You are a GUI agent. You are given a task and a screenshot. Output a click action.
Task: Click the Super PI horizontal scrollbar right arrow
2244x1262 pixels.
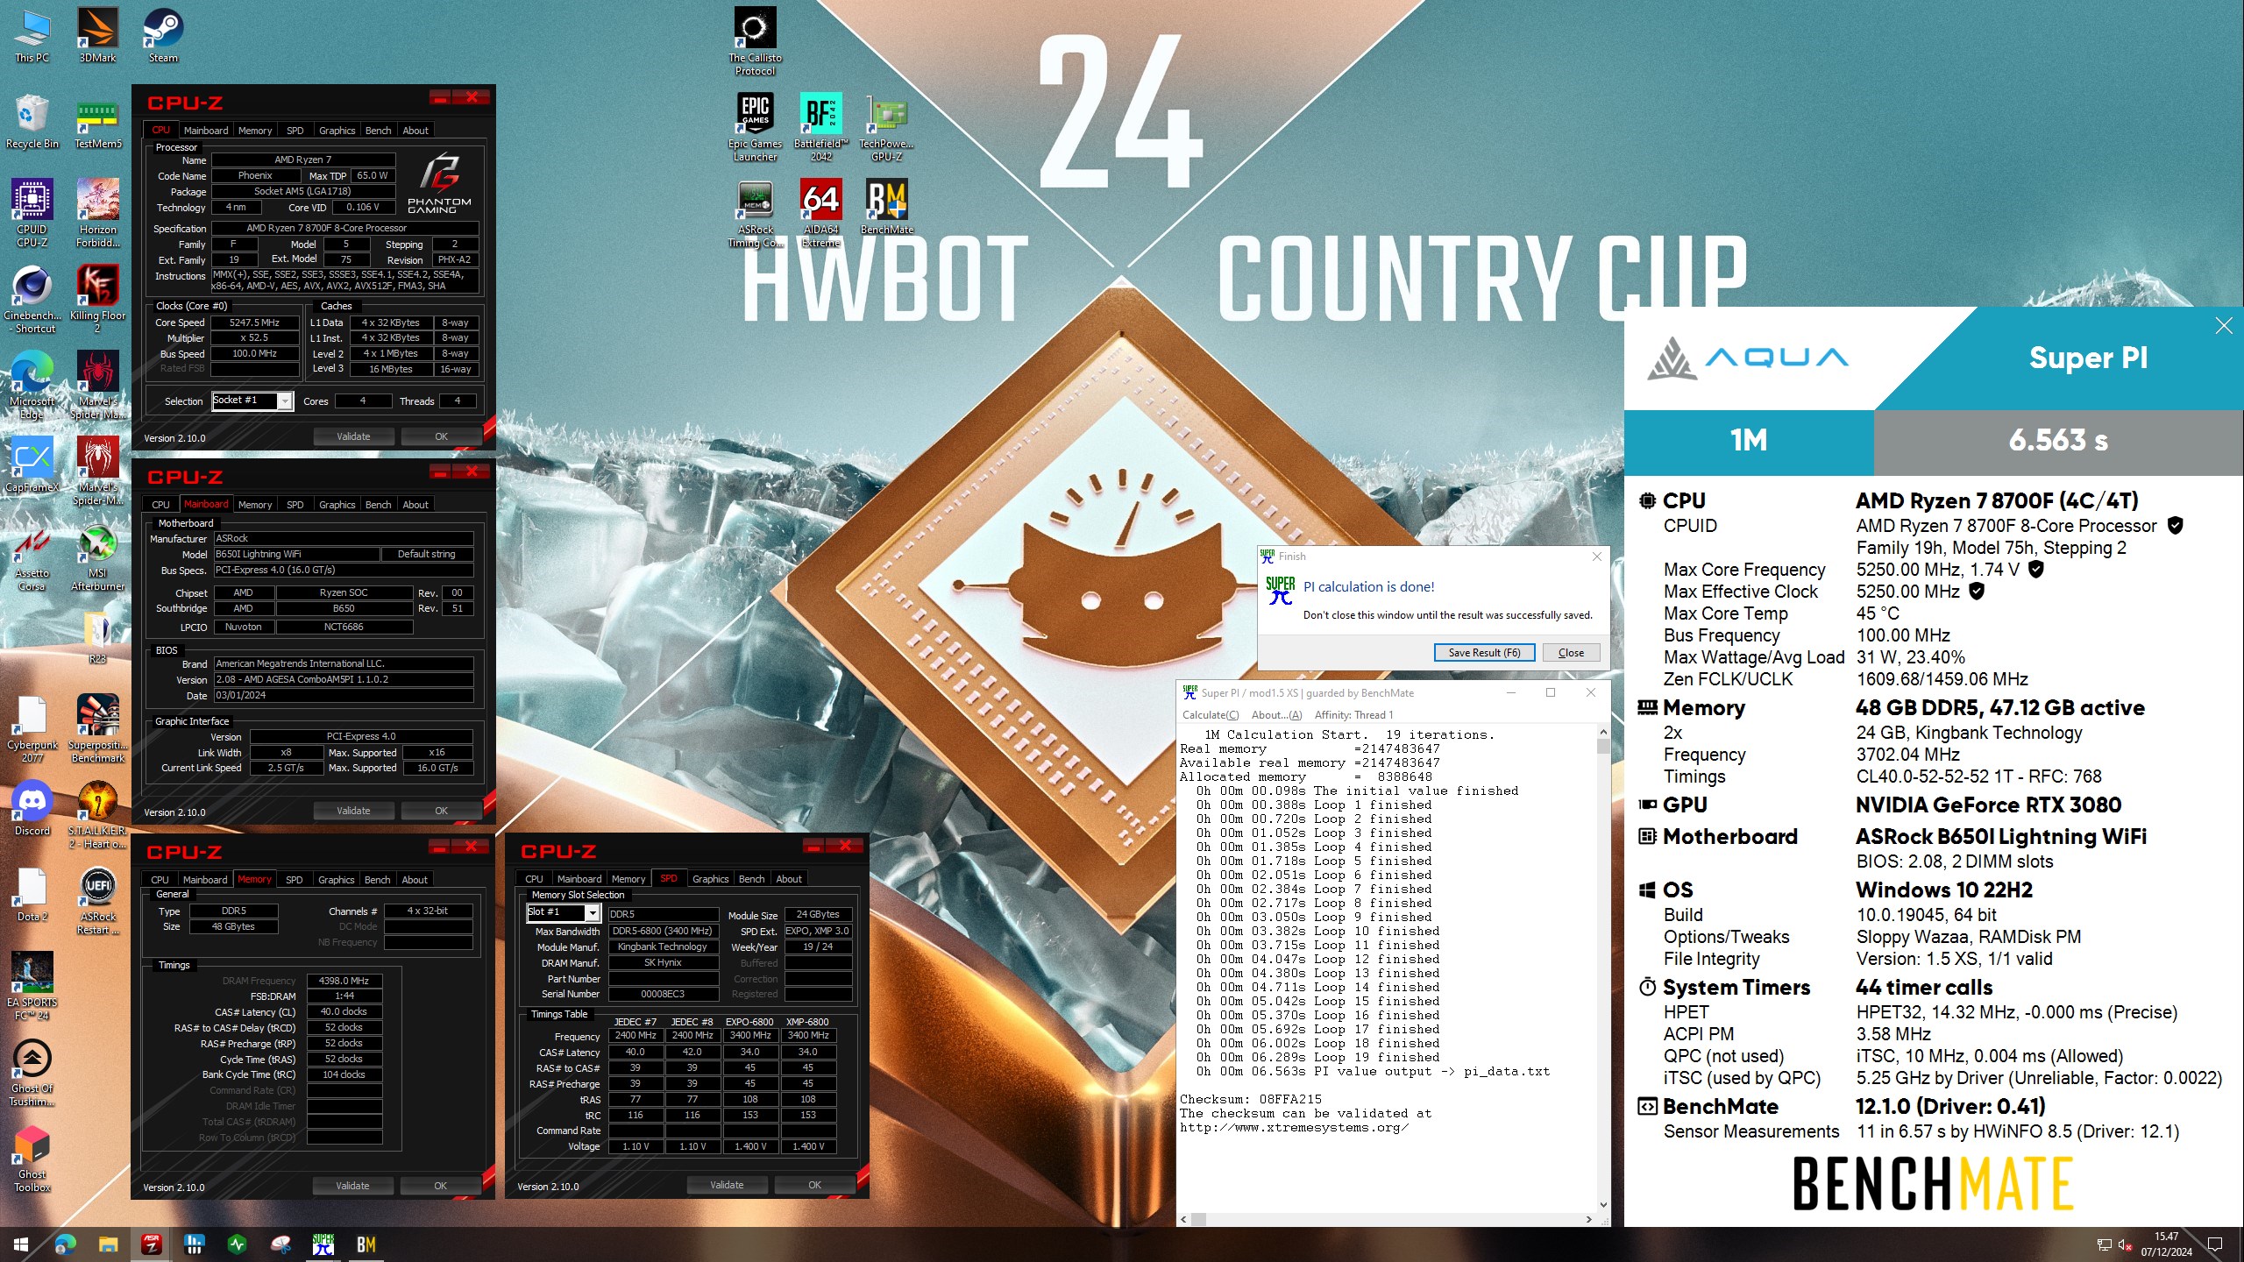[x=1589, y=1219]
